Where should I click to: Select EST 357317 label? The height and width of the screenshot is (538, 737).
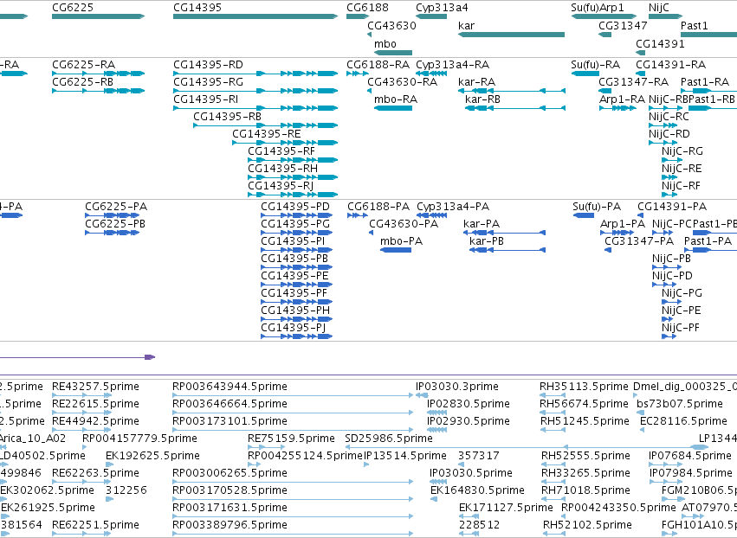479,457
